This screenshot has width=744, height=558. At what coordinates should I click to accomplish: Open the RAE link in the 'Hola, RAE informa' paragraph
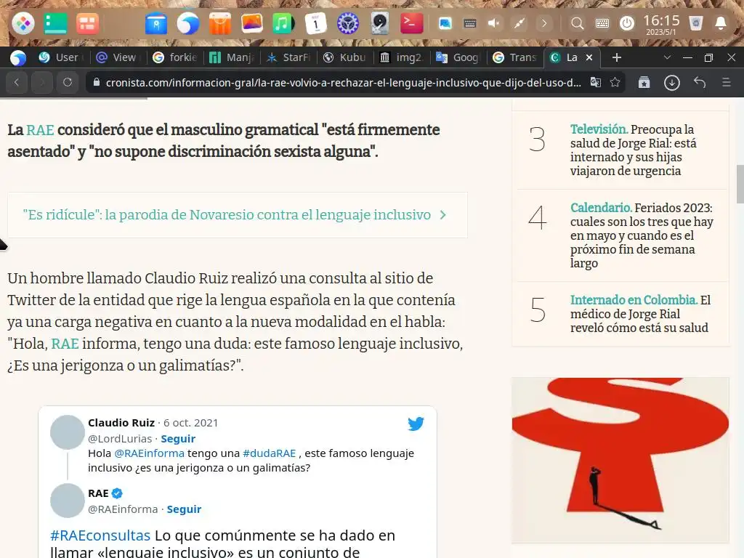click(65, 344)
